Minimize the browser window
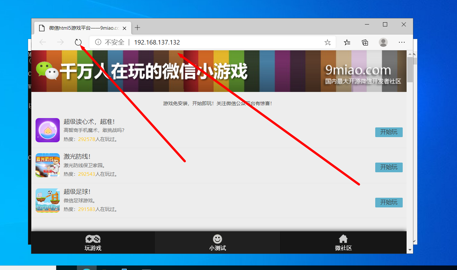 pos(367,25)
